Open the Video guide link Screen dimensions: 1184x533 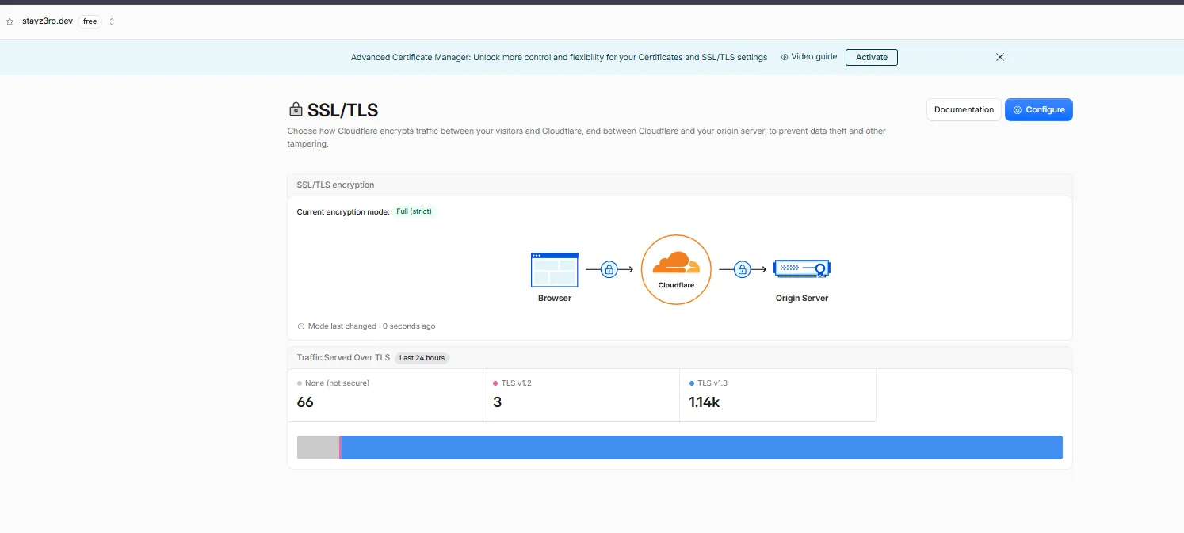[x=808, y=57]
